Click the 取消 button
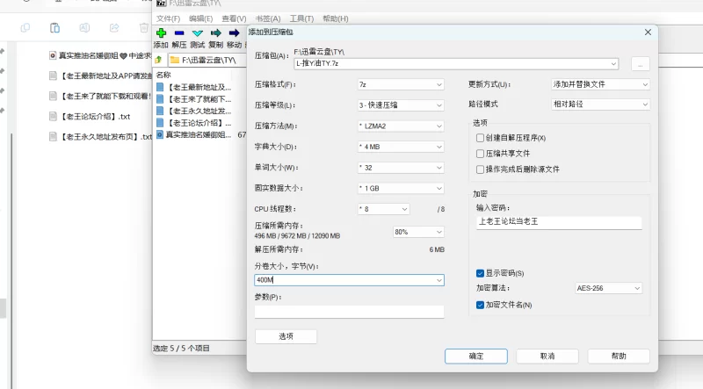 coord(547,357)
